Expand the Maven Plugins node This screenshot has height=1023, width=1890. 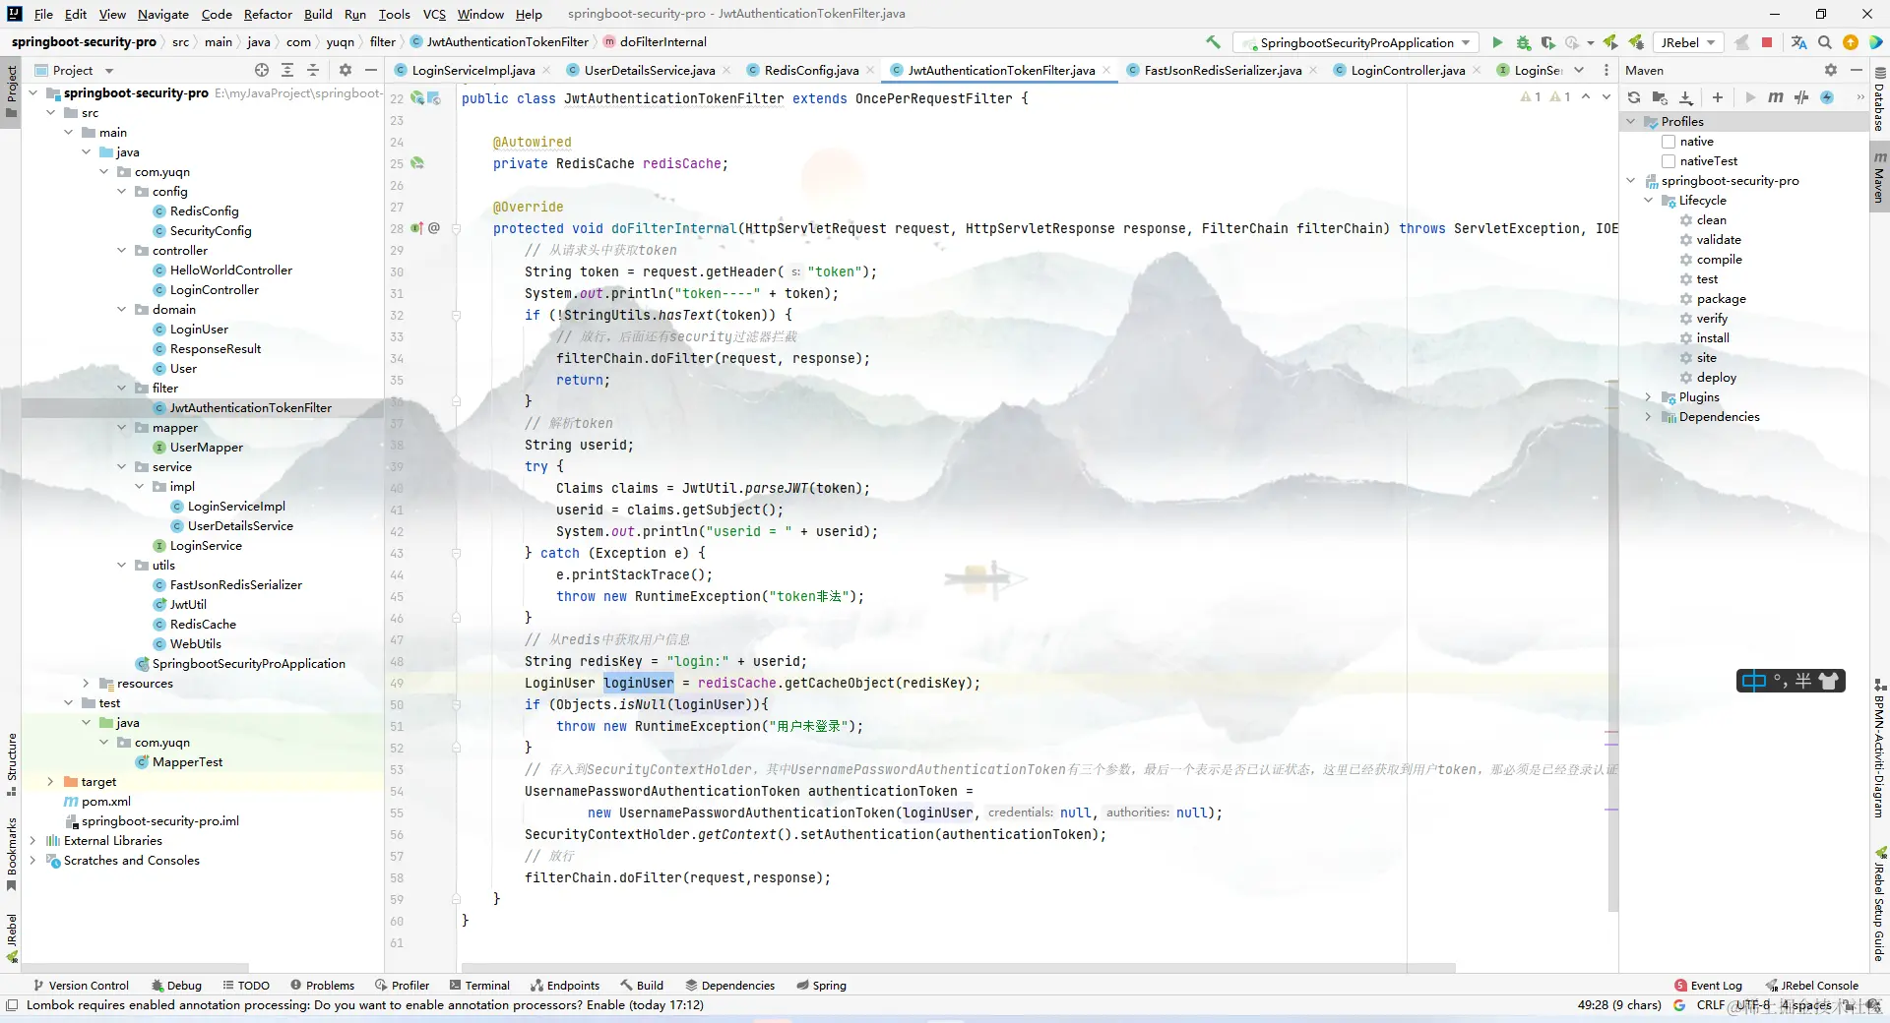(x=1649, y=397)
